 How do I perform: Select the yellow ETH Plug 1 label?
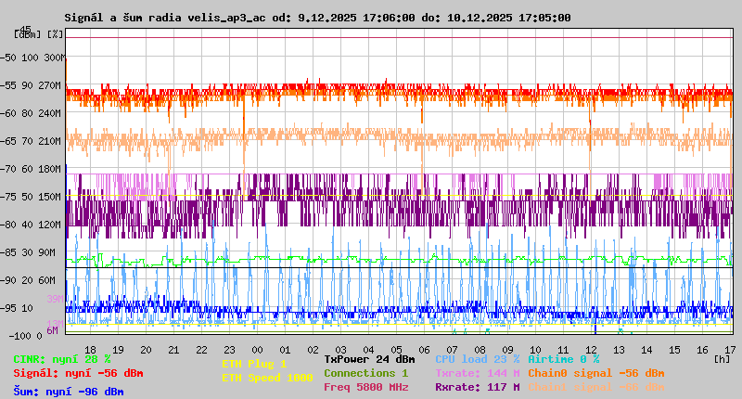click(x=254, y=364)
